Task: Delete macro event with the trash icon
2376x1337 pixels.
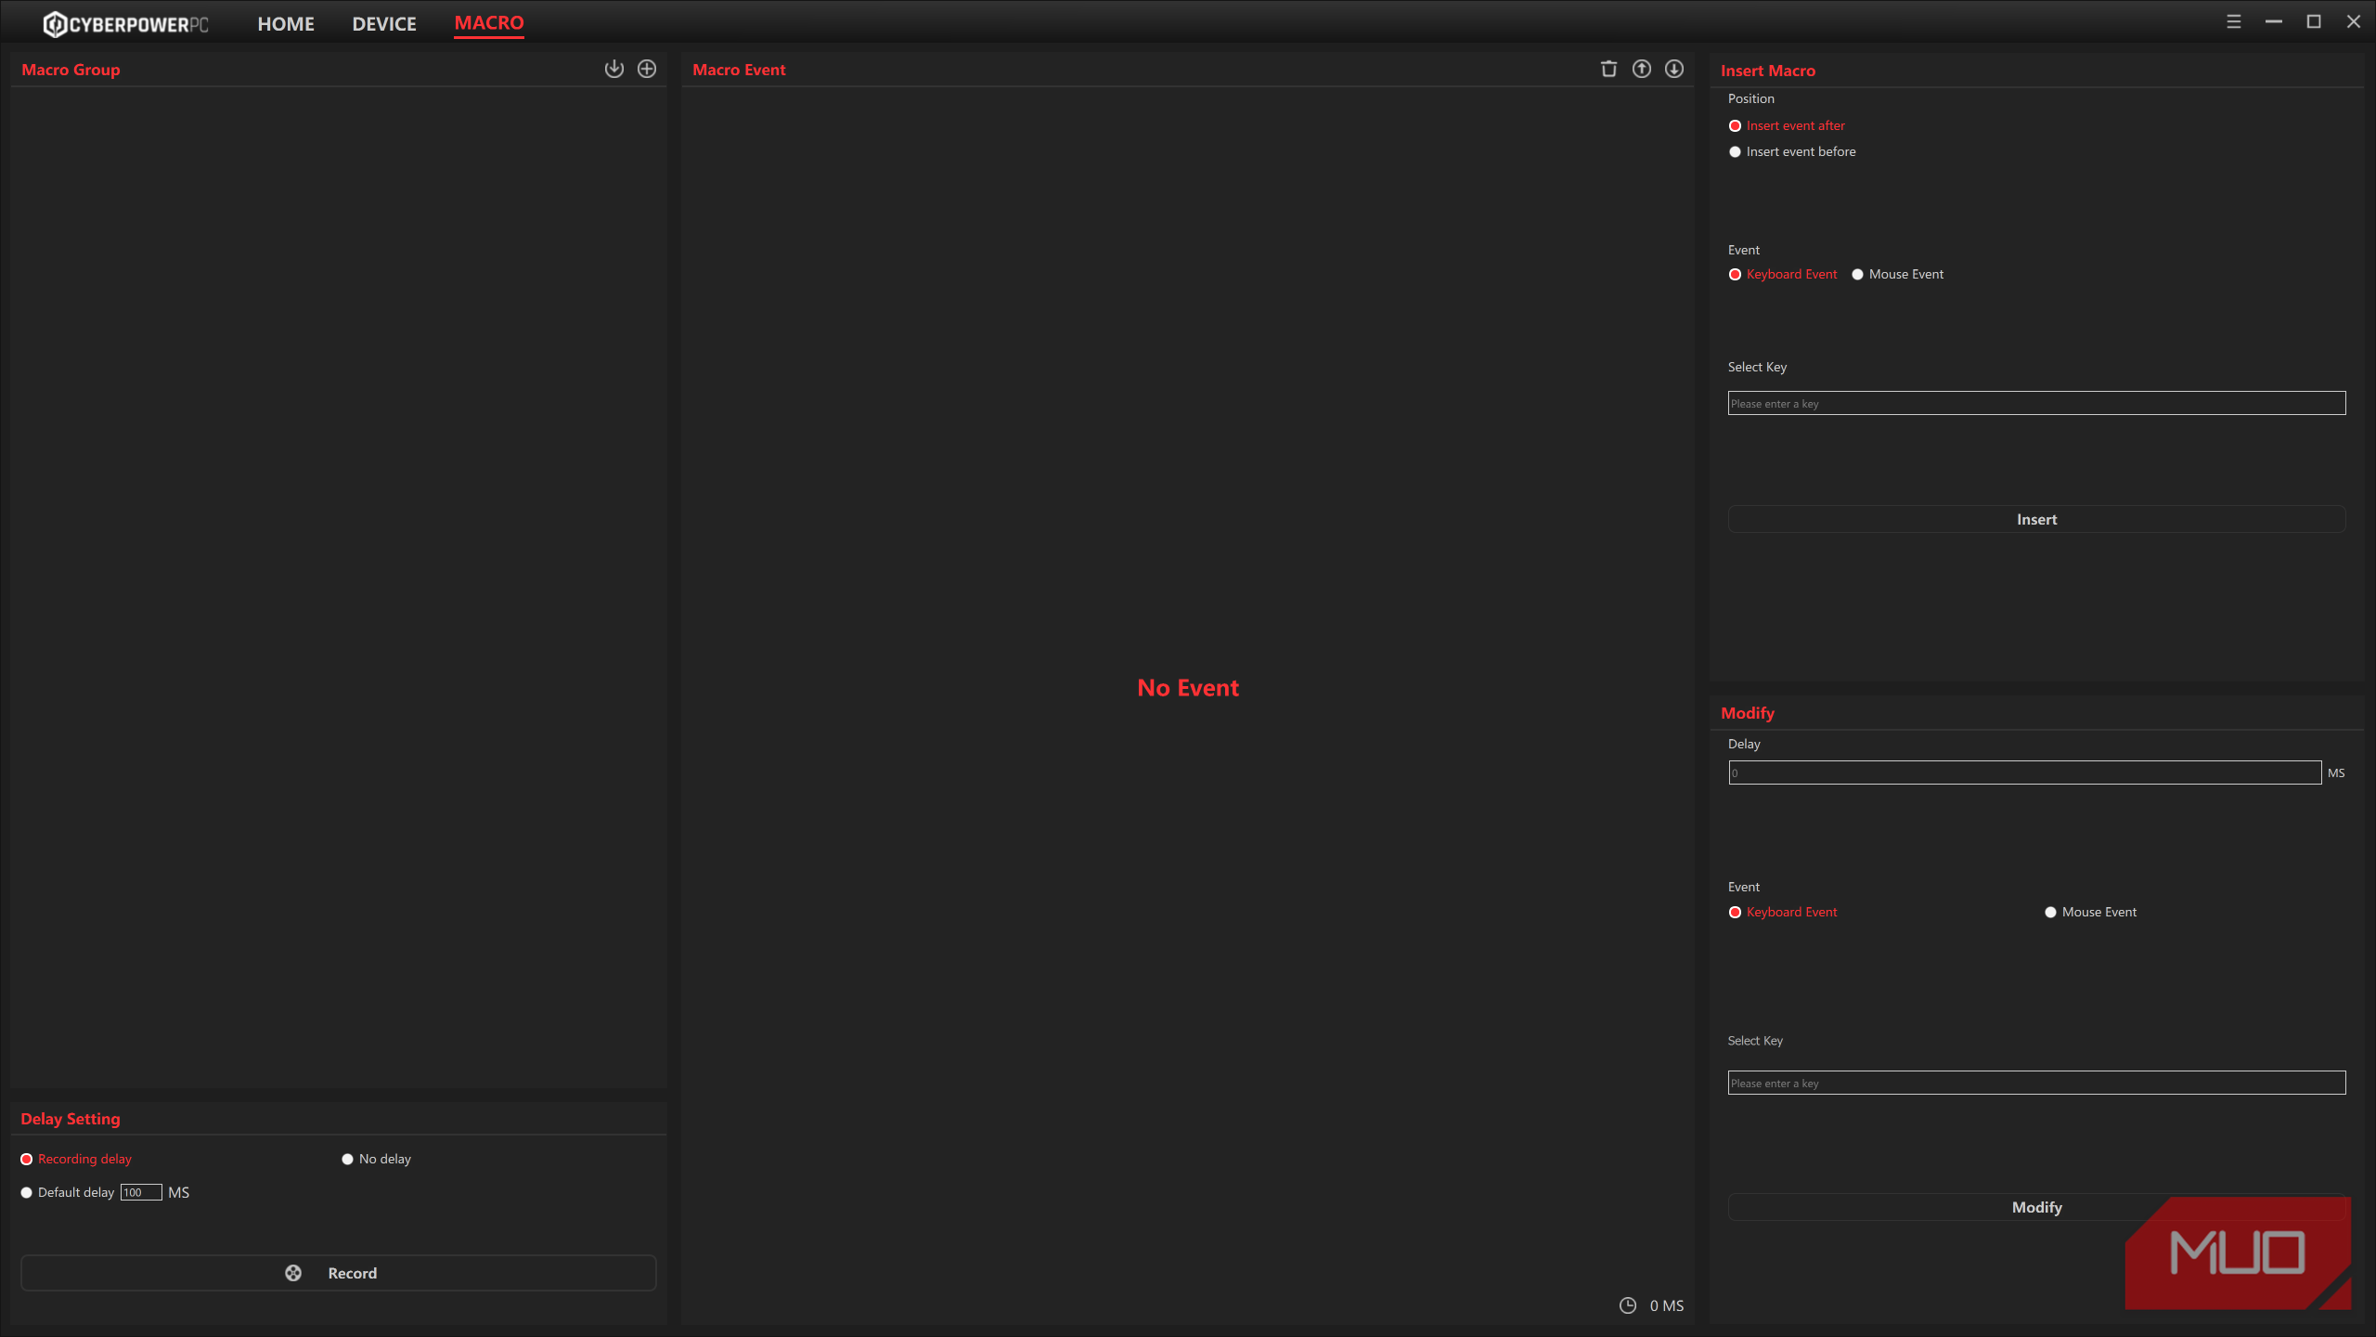Action: pyautogui.click(x=1608, y=69)
